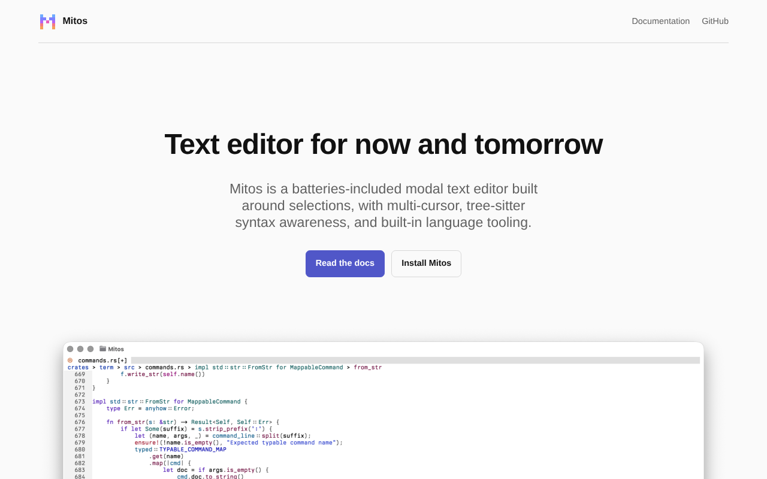Click the if let Some(suffix) code line
The image size is (767, 479).
coord(197,429)
